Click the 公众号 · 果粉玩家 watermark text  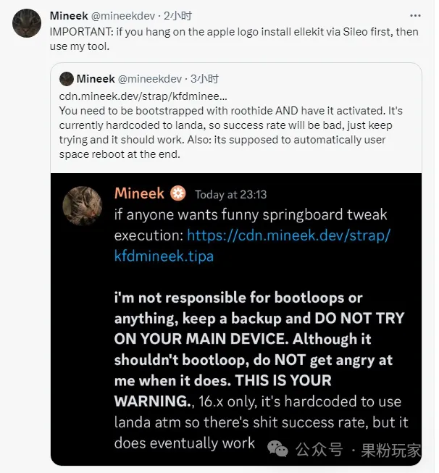click(358, 451)
